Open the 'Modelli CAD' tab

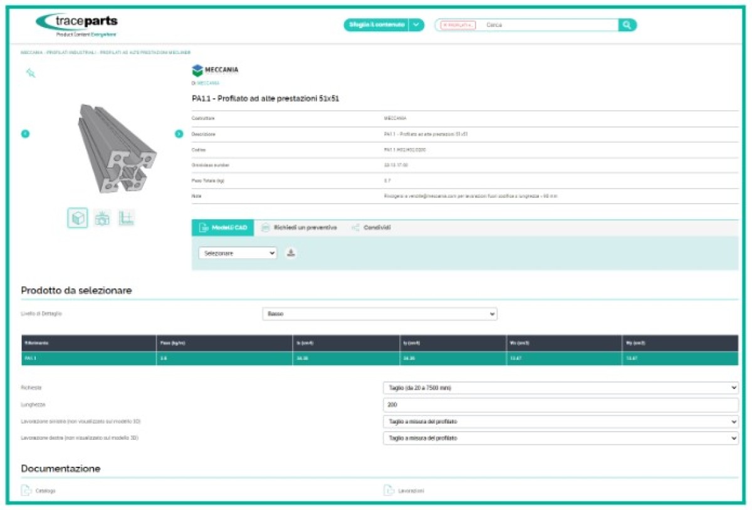point(222,227)
